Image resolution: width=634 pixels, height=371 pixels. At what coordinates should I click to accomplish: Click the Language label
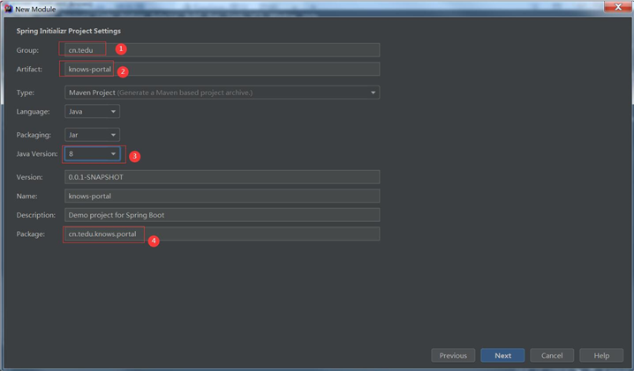34,111
